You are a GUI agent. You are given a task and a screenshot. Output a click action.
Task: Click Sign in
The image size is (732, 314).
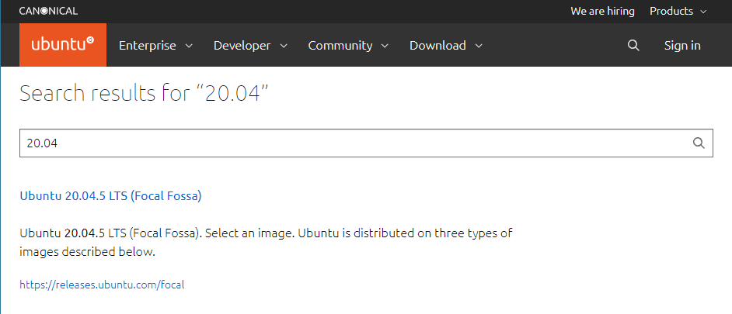682,45
